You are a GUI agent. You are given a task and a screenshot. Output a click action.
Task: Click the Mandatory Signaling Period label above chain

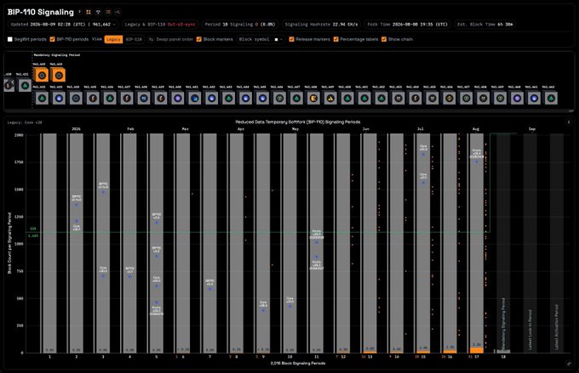point(57,55)
